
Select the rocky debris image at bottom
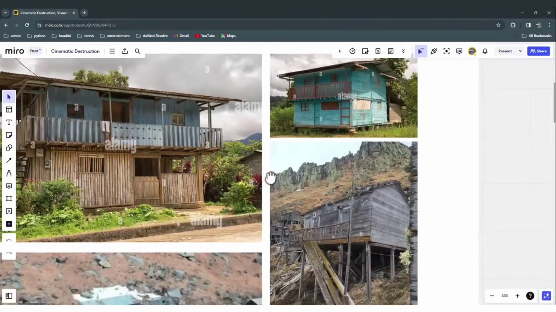pos(131,279)
